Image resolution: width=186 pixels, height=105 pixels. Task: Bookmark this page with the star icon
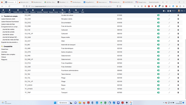120,6
